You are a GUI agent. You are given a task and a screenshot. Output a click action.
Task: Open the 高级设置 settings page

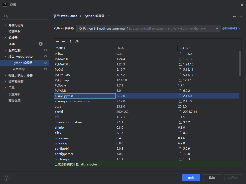[x=15, y=101]
